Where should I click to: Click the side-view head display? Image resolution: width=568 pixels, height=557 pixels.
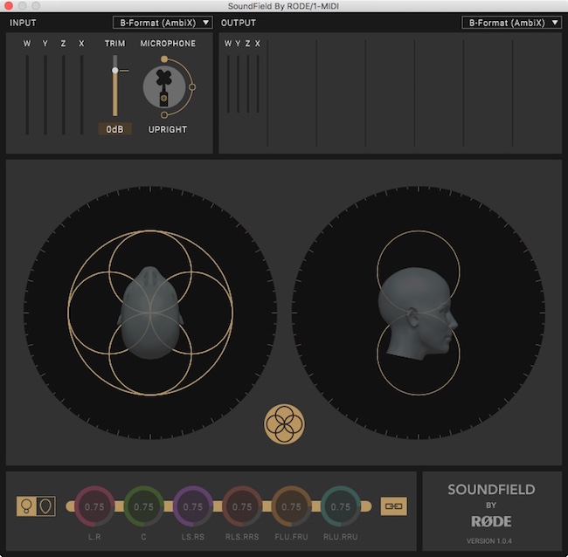419,313
